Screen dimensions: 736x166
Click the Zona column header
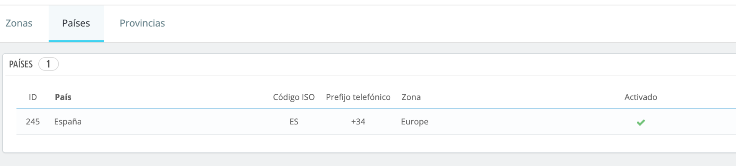tap(411, 97)
